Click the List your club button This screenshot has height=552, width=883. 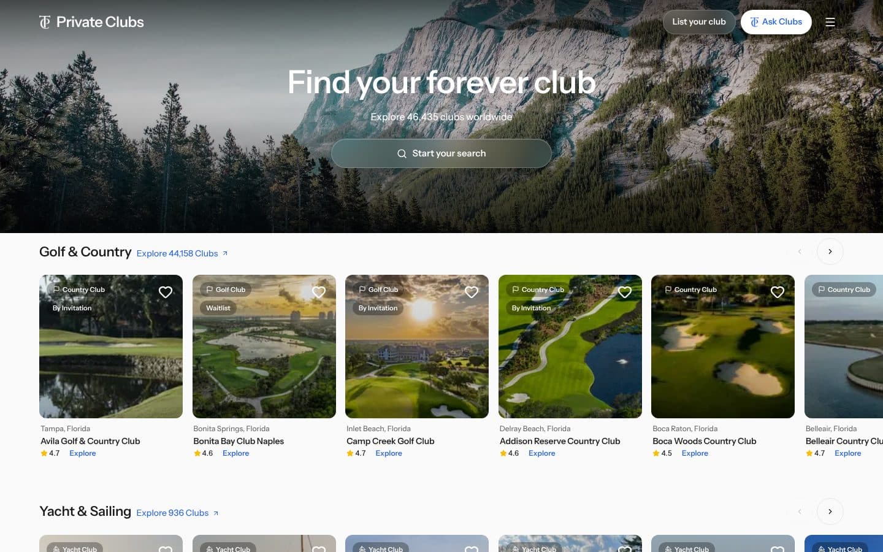pyautogui.click(x=699, y=22)
